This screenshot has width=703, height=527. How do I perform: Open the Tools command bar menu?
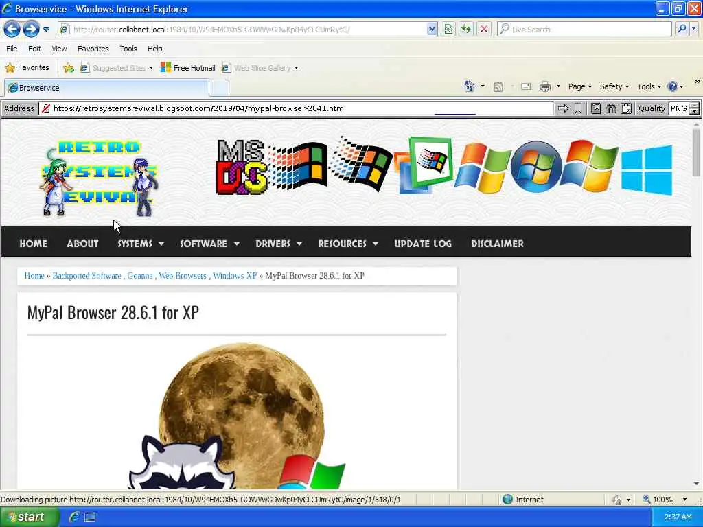click(649, 86)
